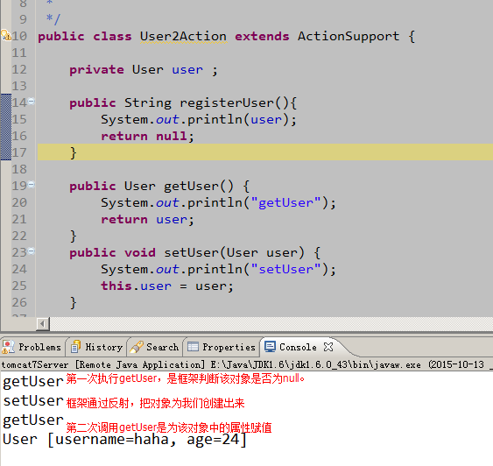Click the 'private User user ;' field declaration
The height and width of the screenshot is (466, 493).
click(144, 69)
